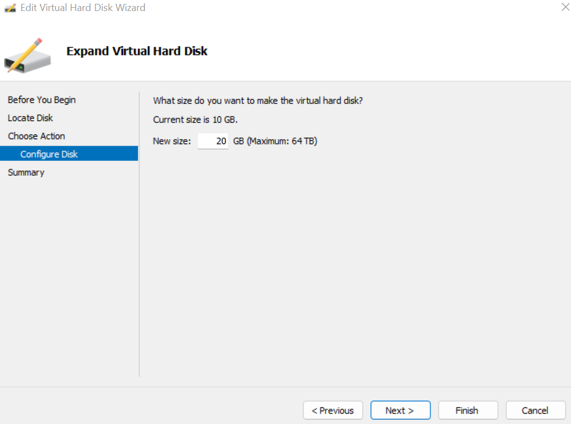Close the Edit Virtual Hard Disk Wizard
This screenshot has height=424, width=571.
point(565,7)
